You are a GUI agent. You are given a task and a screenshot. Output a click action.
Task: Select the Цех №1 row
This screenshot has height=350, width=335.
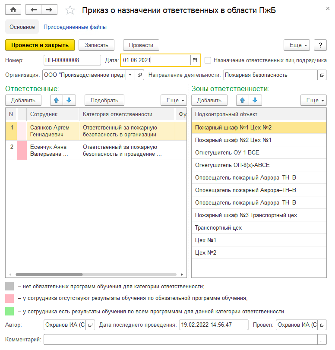[259, 240]
